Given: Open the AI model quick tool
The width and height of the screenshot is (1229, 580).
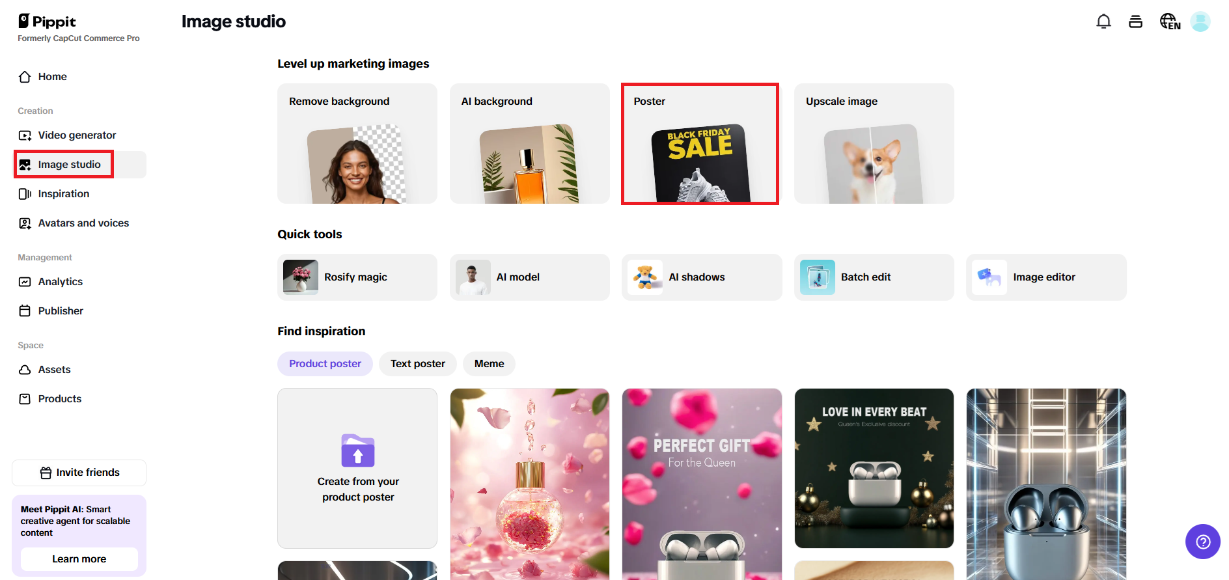Looking at the screenshot, I should coord(529,277).
